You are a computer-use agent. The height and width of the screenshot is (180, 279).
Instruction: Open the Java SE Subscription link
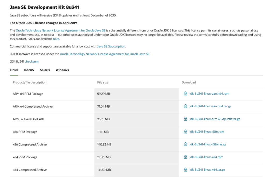click(111, 46)
